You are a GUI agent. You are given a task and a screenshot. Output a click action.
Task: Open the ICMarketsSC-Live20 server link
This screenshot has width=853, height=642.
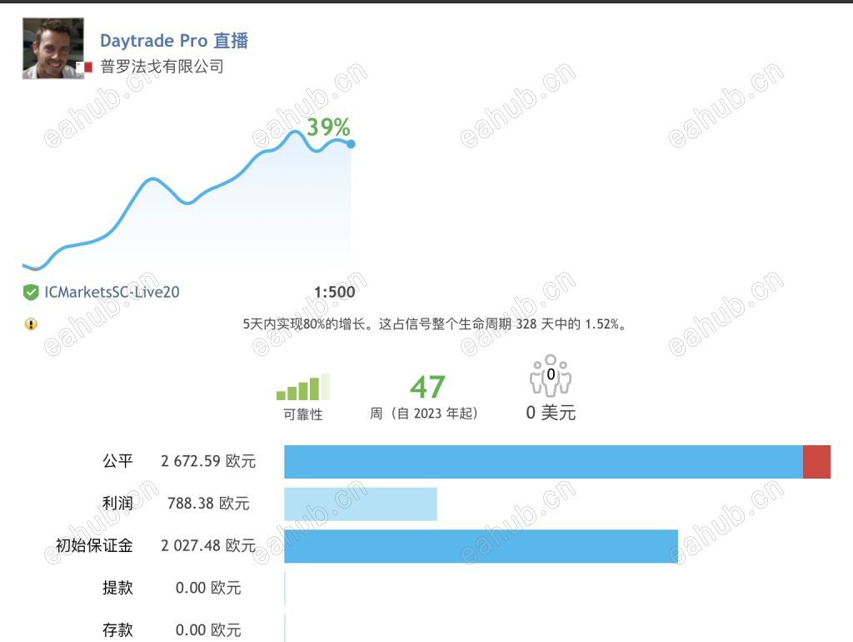click(x=112, y=293)
